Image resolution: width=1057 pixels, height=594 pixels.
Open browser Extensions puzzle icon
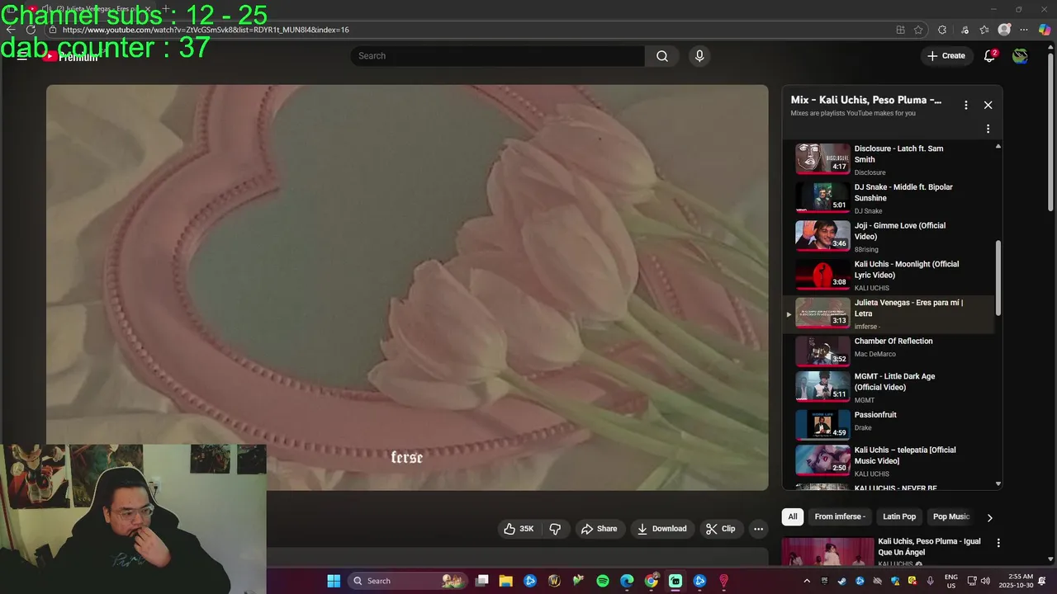(x=942, y=30)
